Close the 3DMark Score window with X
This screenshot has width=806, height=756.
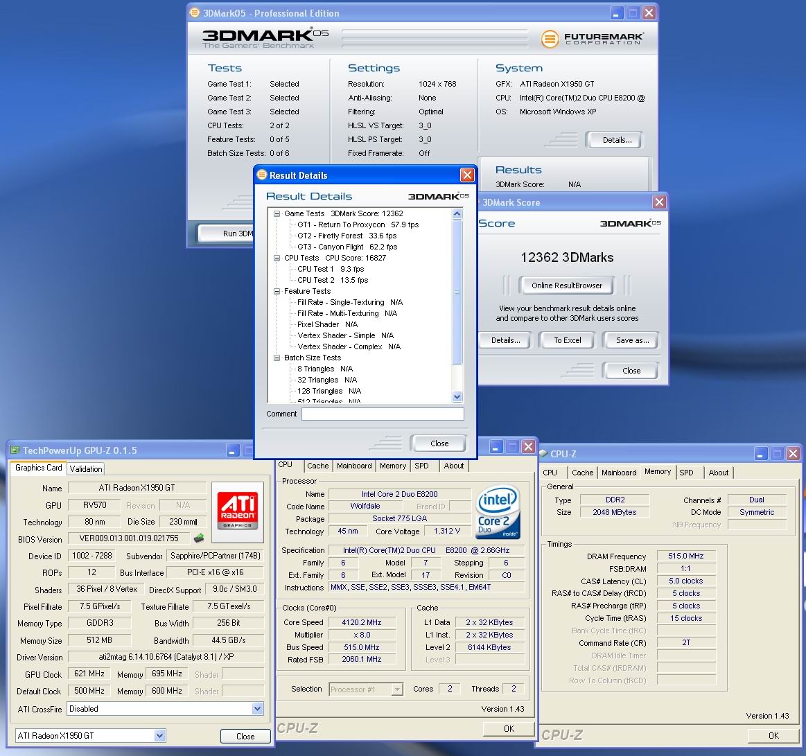pyautogui.click(x=659, y=202)
